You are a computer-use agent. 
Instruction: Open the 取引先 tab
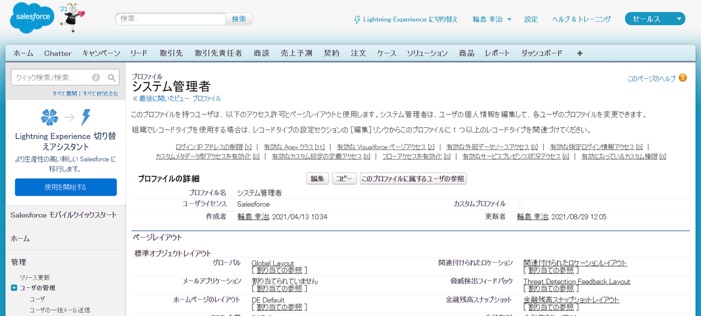171,53
